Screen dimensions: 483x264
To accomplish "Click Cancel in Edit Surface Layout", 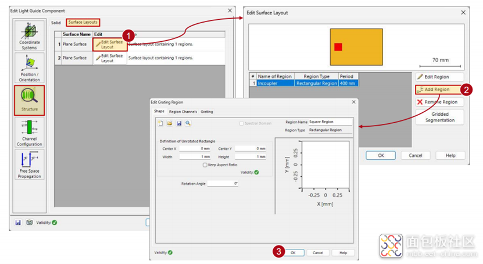I will pos(415,155).
